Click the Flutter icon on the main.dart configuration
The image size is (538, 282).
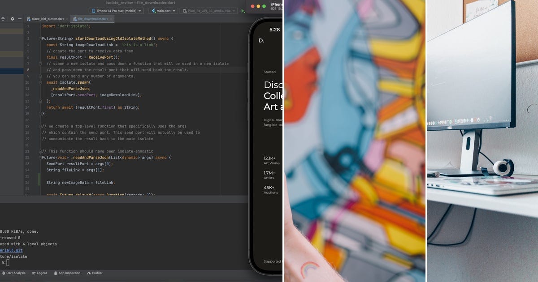point(154,11)
